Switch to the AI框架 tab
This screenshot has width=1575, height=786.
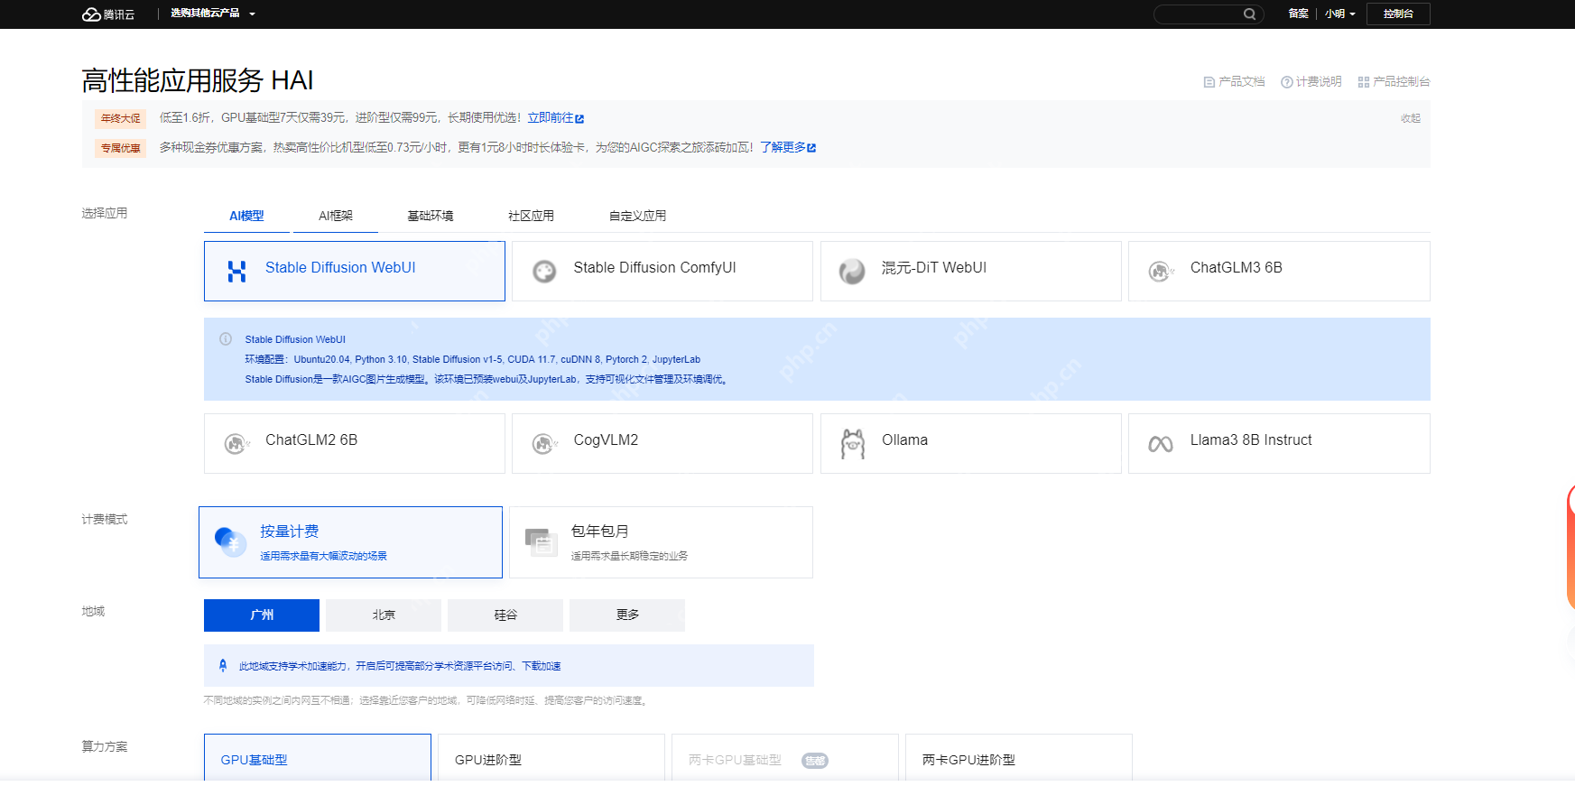[335, 217]
